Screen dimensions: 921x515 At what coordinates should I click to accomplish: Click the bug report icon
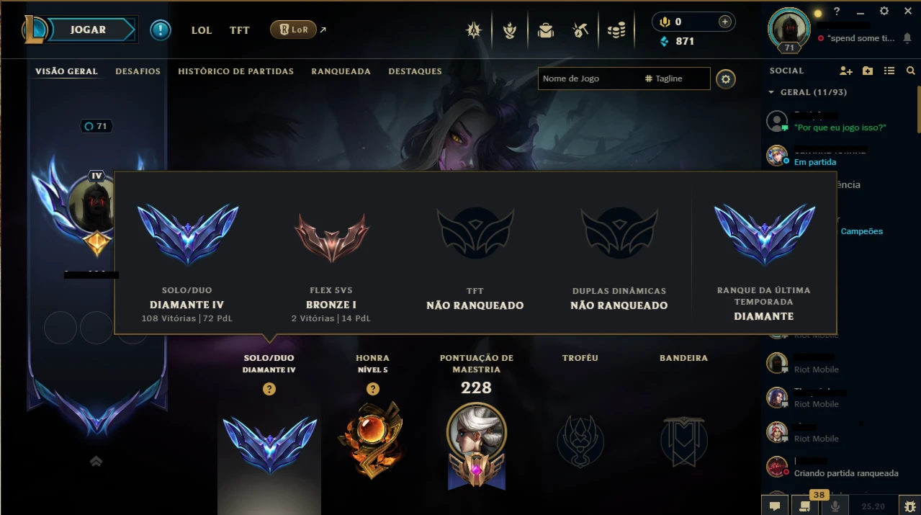(x=910, y=506)
